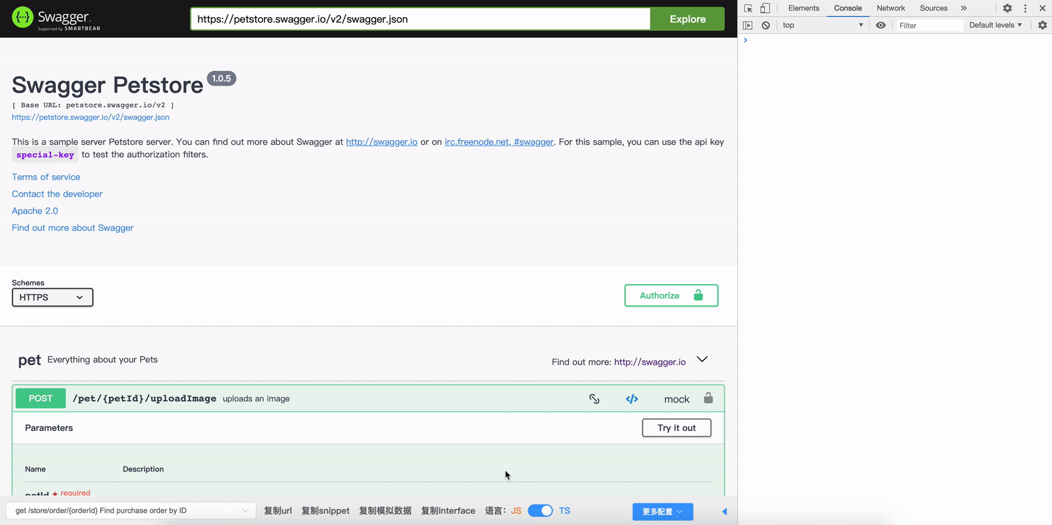Open console settings gear next to Default levels
The width and height of the screenshot is (1052, 525).
pos(1042,25)
